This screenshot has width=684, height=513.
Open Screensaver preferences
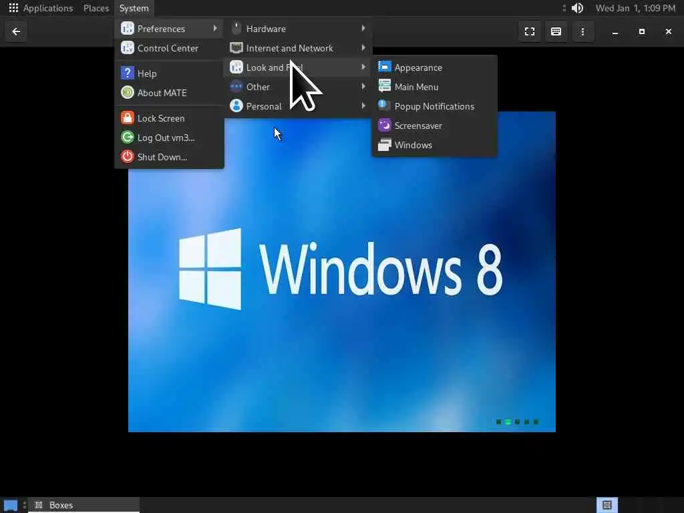point(434,126)
